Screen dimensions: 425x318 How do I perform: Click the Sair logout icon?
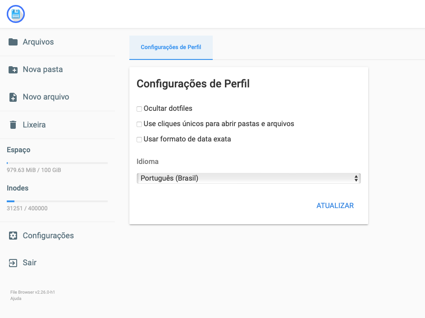pyautogui.click(x=13, y=263)
